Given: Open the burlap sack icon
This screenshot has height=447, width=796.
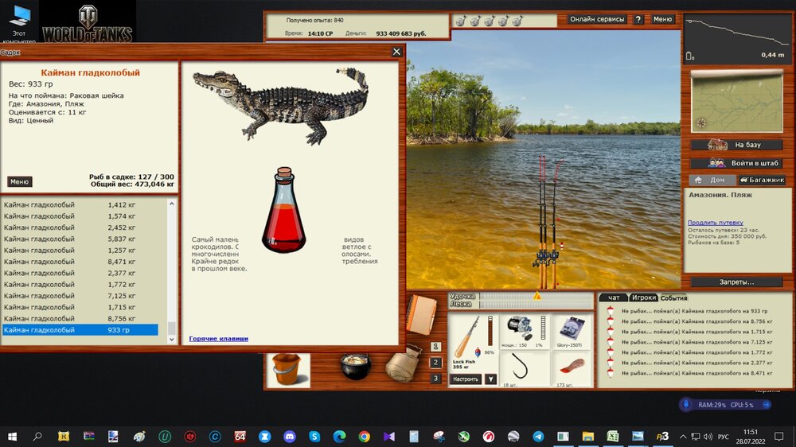Looking at the screenshot, I should [404, 364].
